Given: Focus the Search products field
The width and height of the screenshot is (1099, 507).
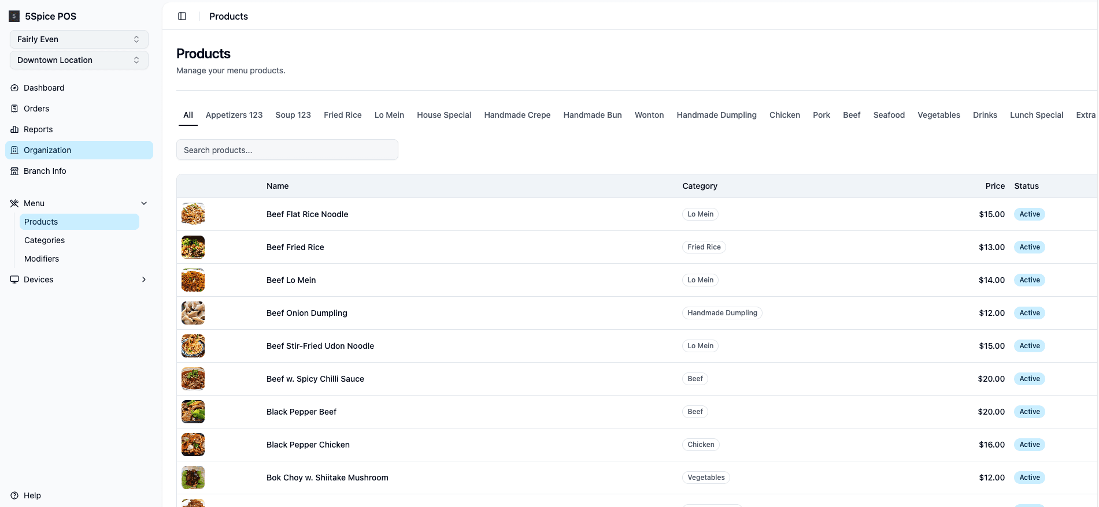Looking at the screenshot, I should [287, 150].
